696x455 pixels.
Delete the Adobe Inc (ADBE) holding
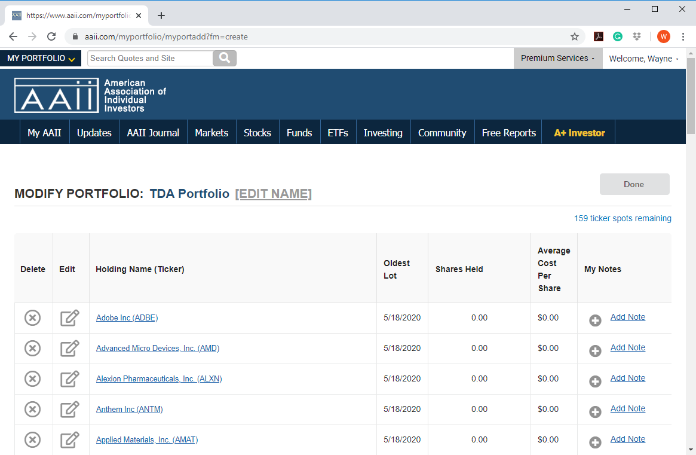(x=32, y=317)
